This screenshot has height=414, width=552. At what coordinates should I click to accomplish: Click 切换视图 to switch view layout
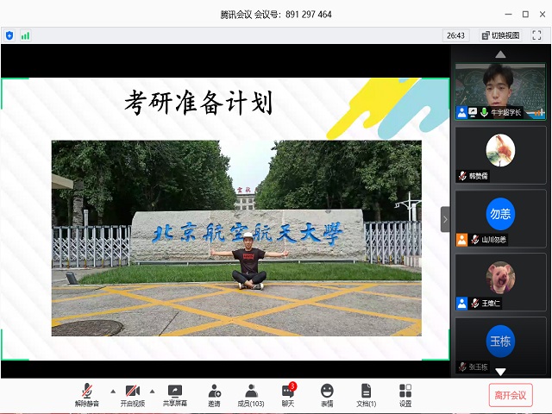[499, 35]
